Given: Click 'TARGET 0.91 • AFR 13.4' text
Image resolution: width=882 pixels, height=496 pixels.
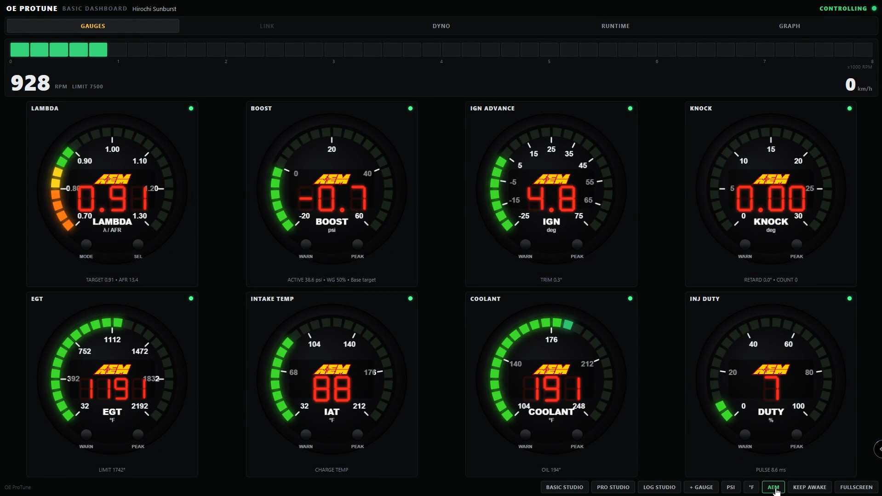Looking at the screenshot, I should (112, 280).
